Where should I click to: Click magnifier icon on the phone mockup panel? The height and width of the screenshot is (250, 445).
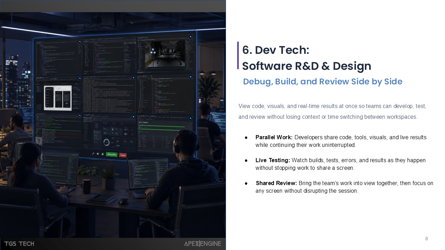pos(80,78)
